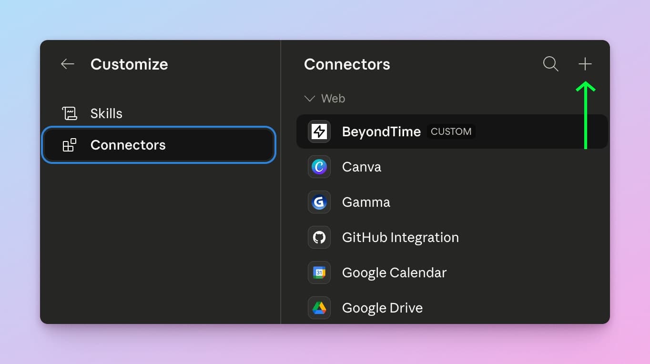Switch to the Skills section
This screenshot has height=364, width=650.
[x=106, y=113]
